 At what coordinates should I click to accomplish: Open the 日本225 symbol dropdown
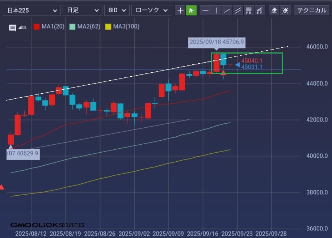[32, 10]
